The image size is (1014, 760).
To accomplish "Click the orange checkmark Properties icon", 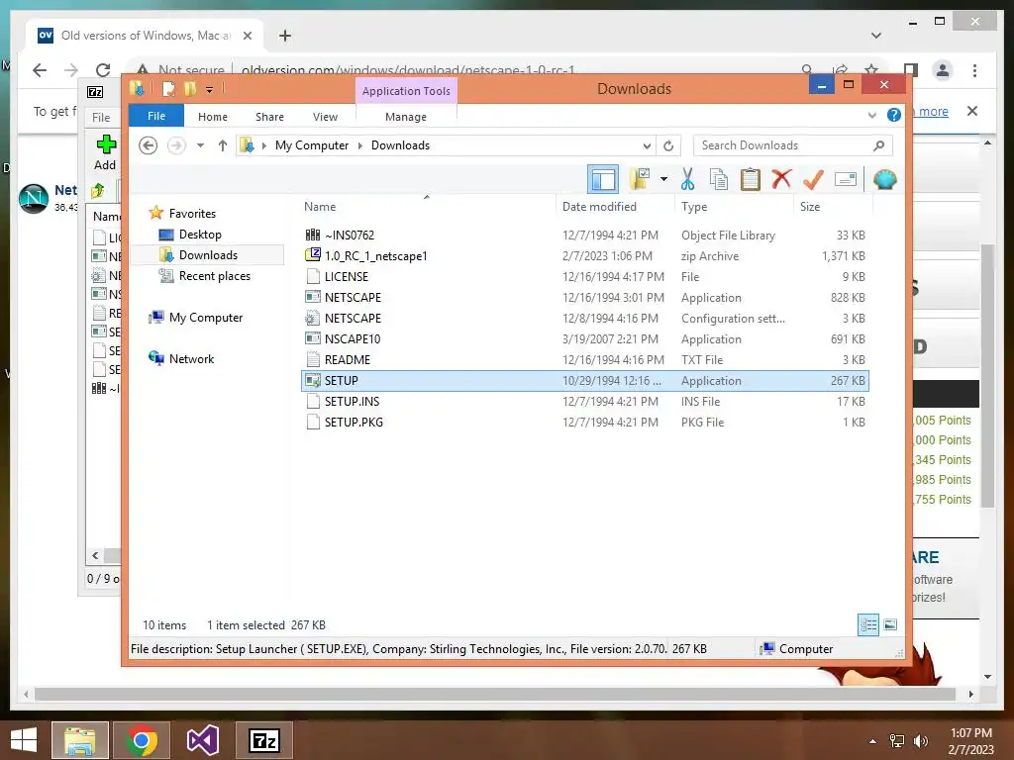I will pos(813,179).
